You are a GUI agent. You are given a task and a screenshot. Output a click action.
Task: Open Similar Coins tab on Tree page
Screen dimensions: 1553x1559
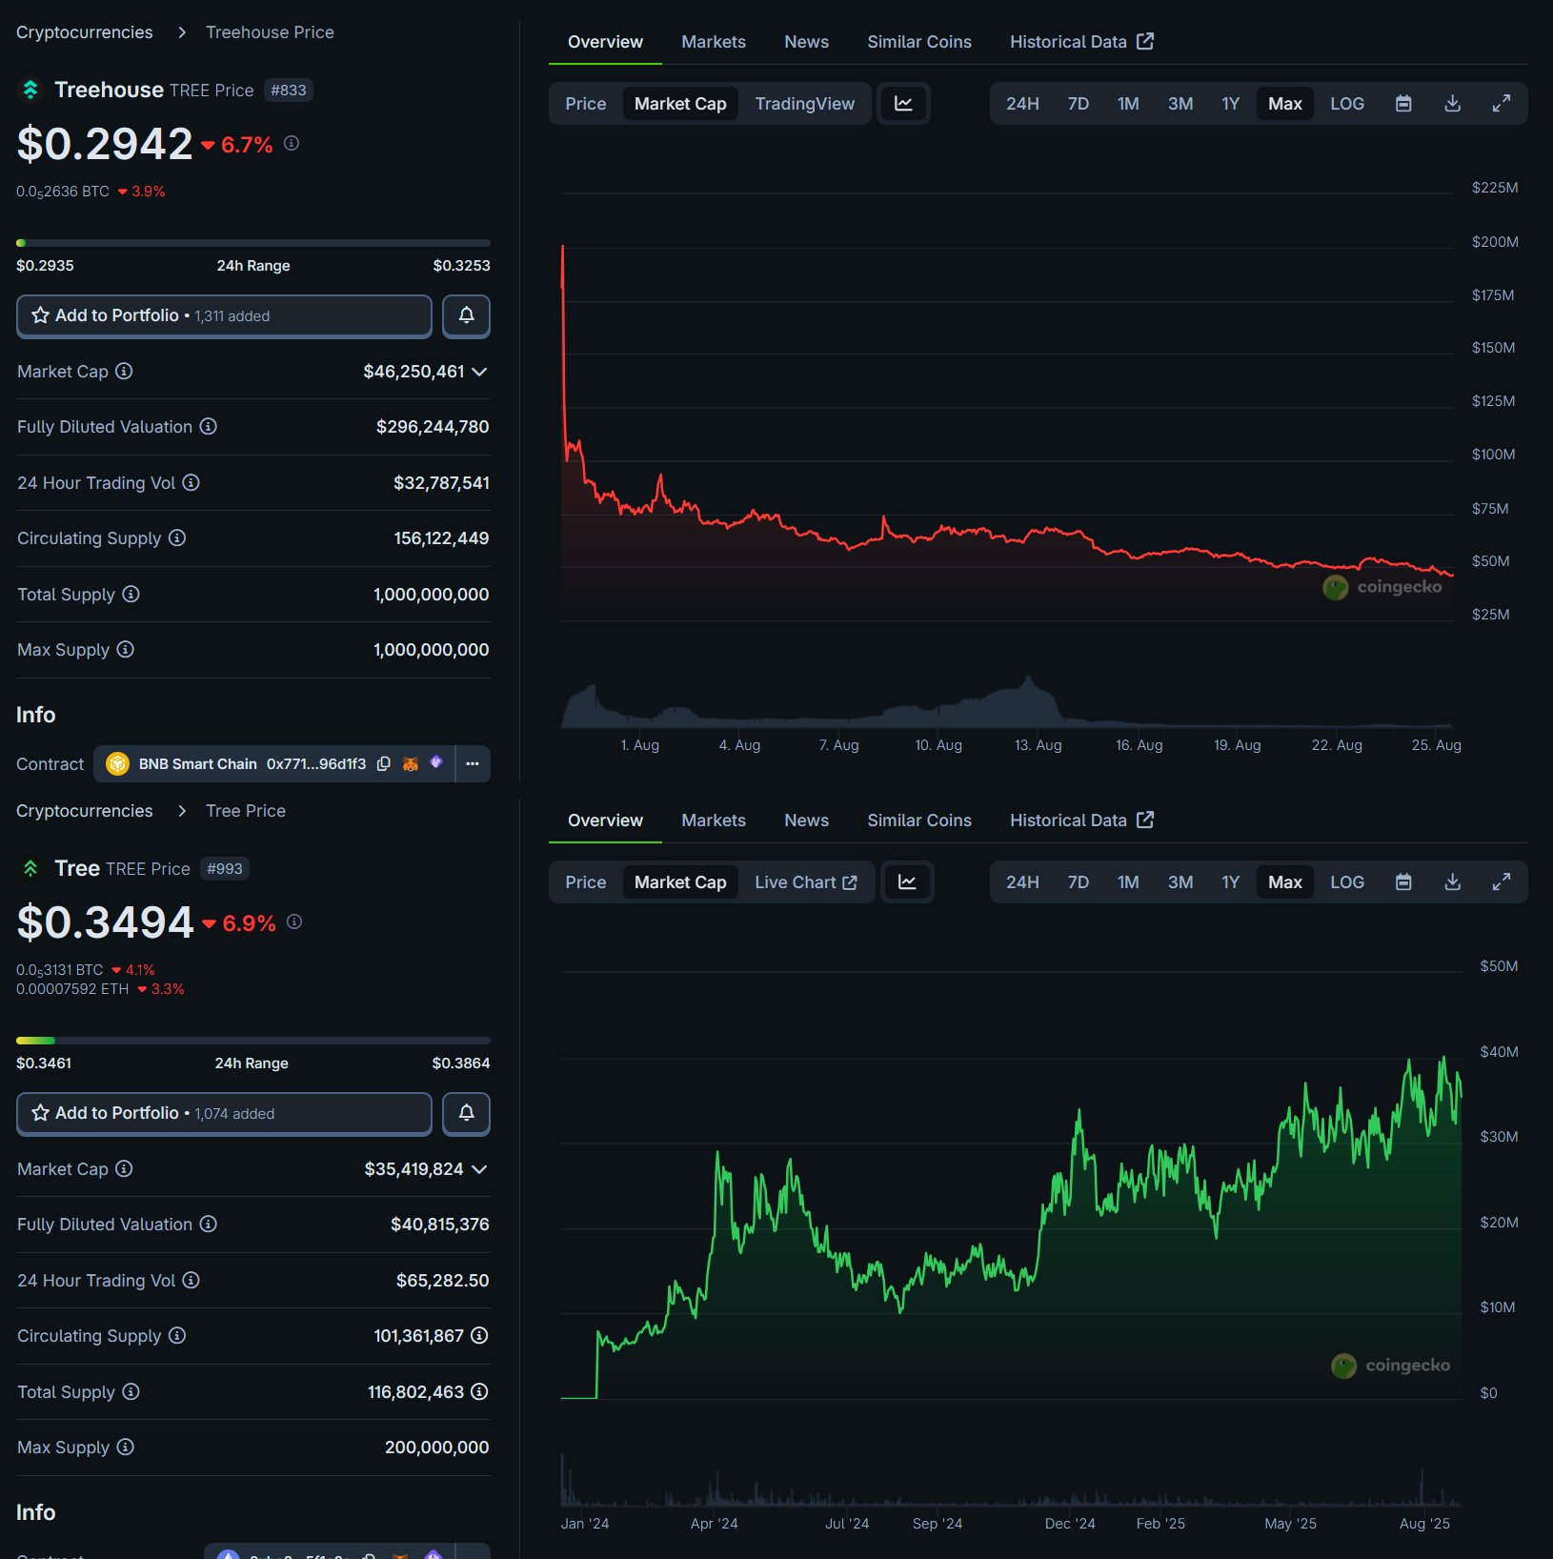pyautogui.click(x=919, y=820)
